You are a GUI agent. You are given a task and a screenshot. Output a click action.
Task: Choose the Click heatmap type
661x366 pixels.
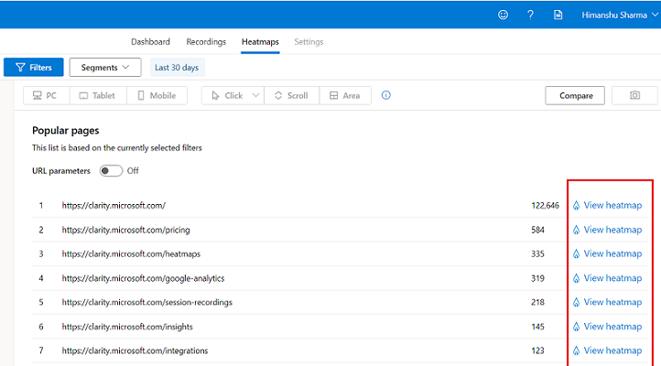(228, 95)
